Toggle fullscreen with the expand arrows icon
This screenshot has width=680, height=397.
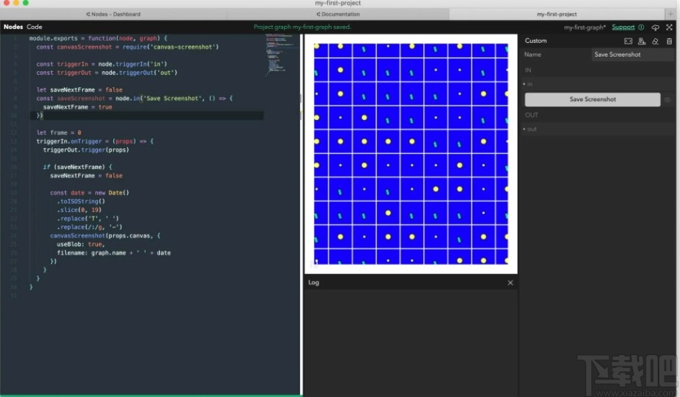(669, 27)
